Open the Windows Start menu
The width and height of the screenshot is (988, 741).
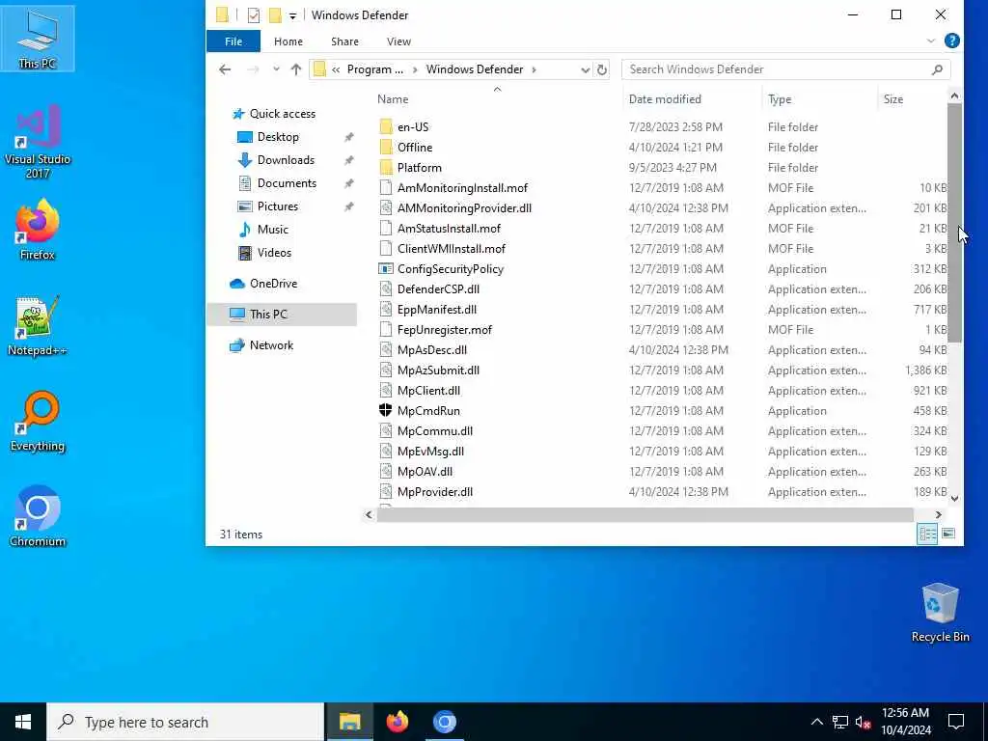(23, 722)
